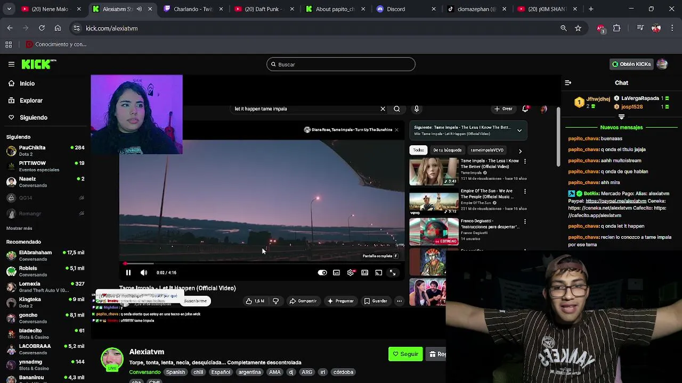This screenshot has width=682, height=383.
Task: Show more filter chips right arrow
Action: coord(520,151)
